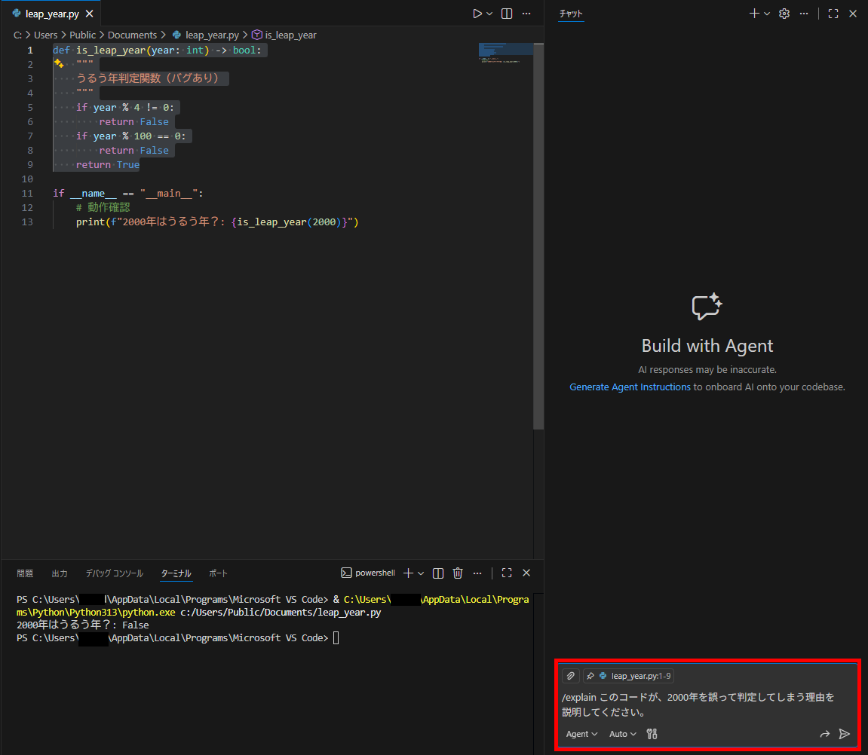Open chat settings gear icon
This screenshot has height=755, width=868.
click(784, 14)
